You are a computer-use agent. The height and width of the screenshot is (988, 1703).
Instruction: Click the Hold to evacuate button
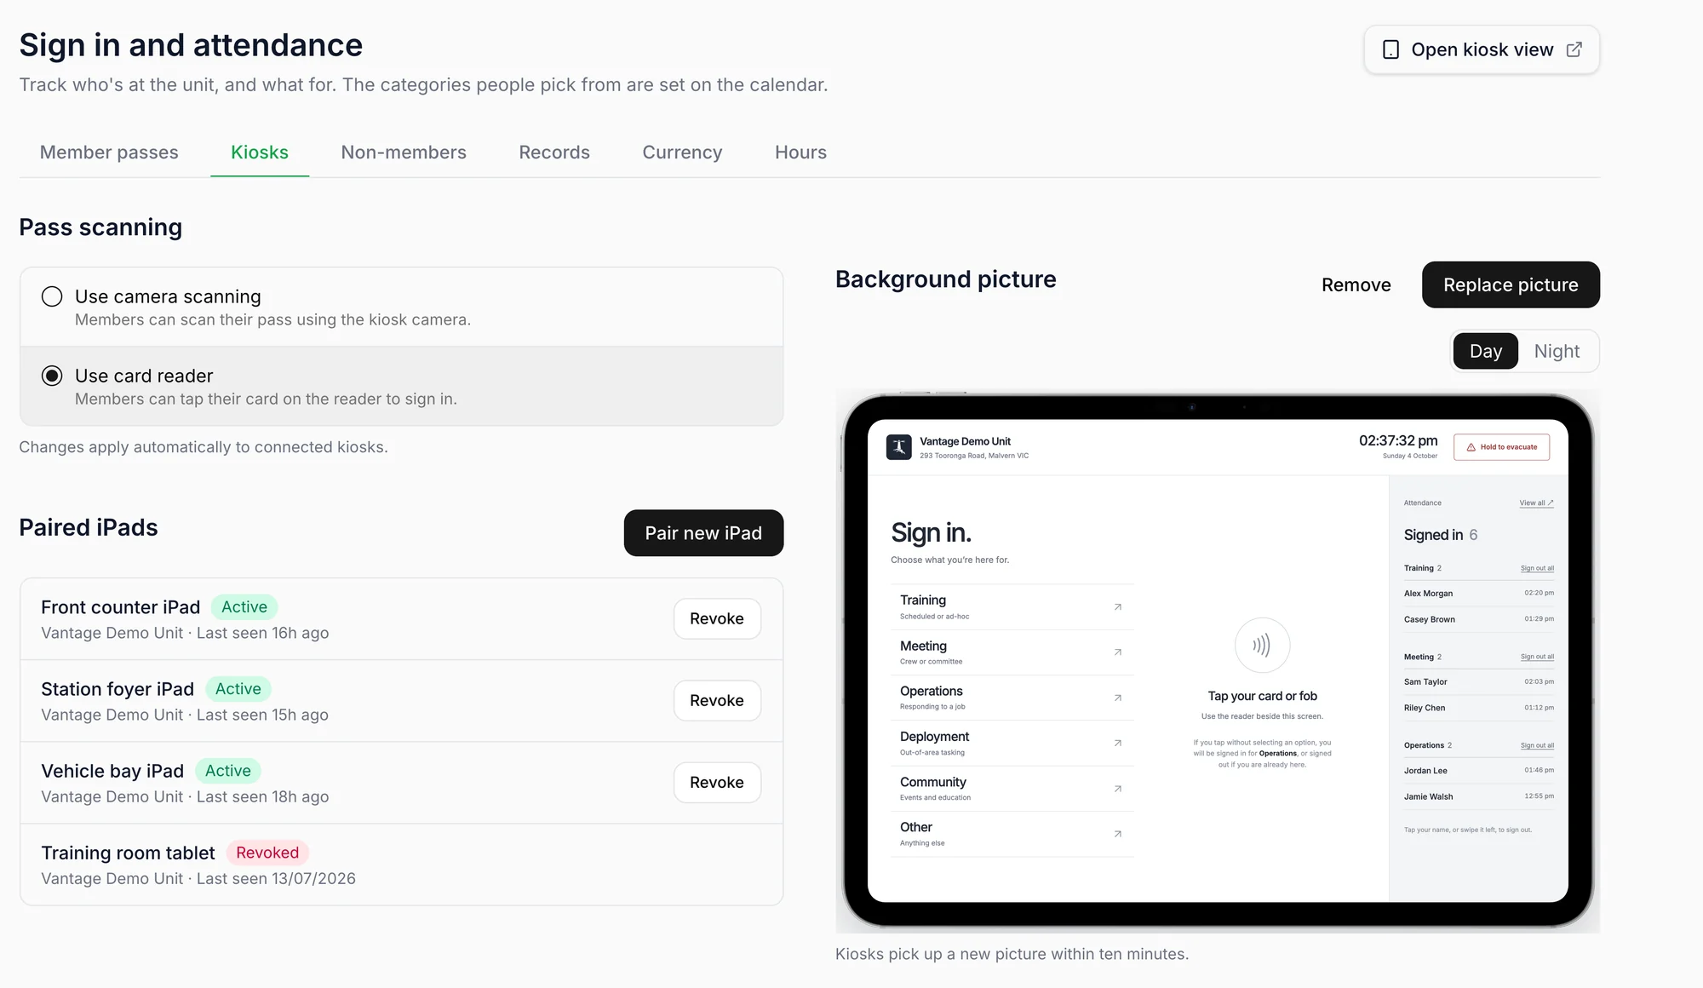pyautogui.click(x=1501, y=447)
